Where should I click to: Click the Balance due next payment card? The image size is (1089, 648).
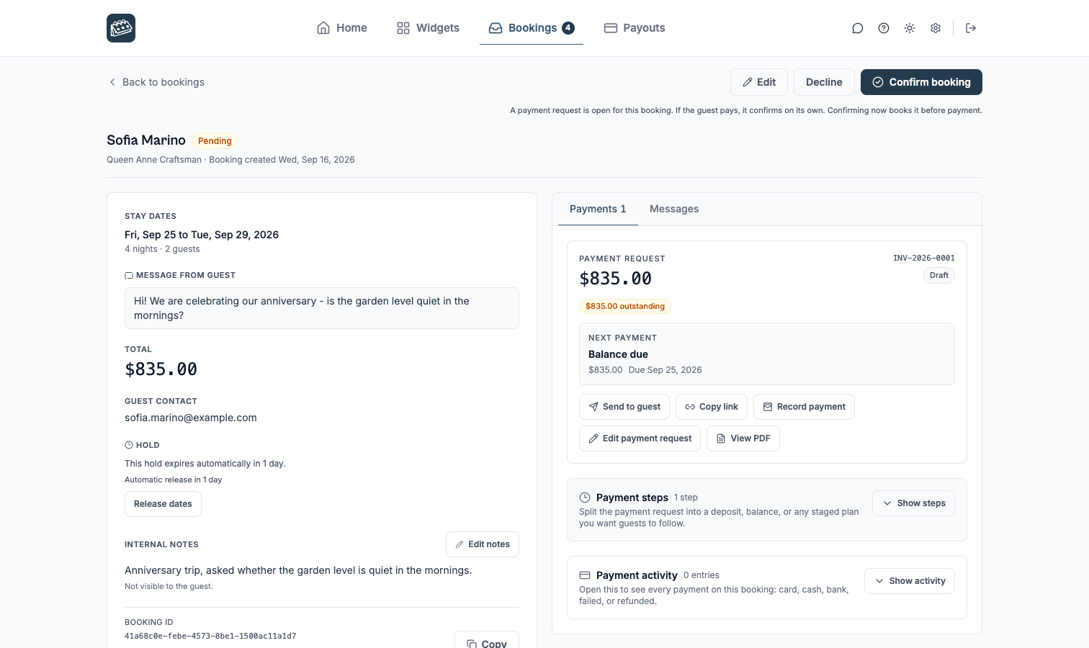pyautogui.click(x=767, y=354)
